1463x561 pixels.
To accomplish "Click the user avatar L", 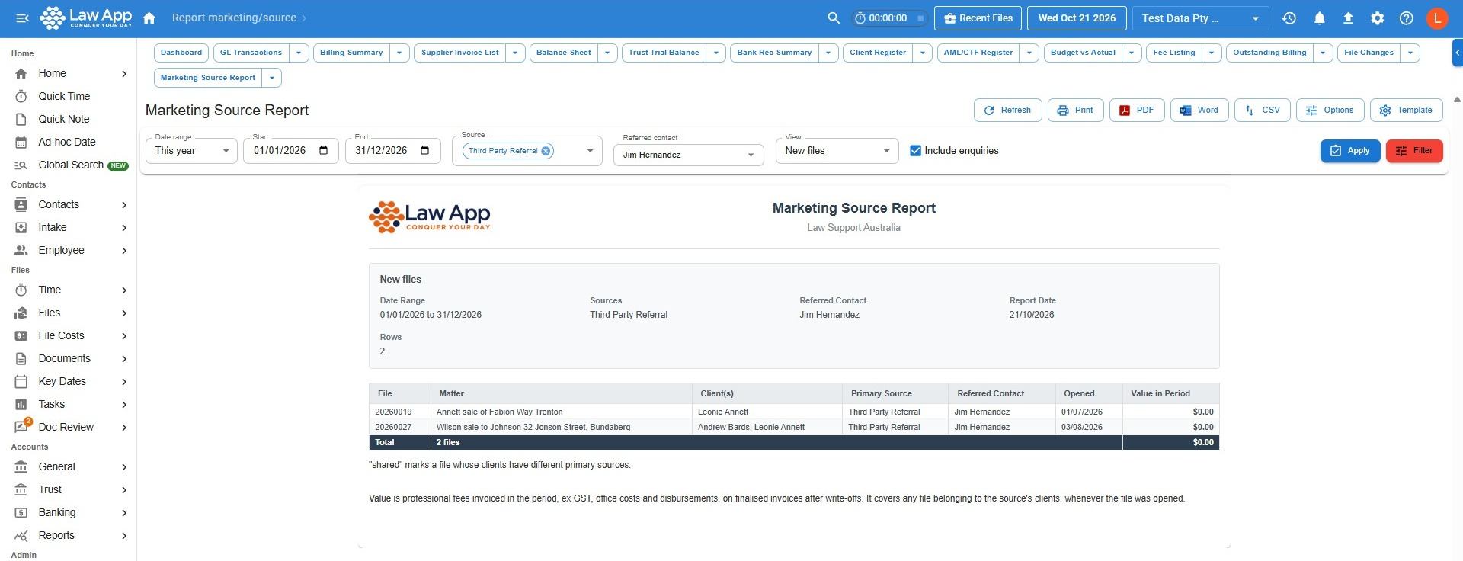I will click(1437, 18).
